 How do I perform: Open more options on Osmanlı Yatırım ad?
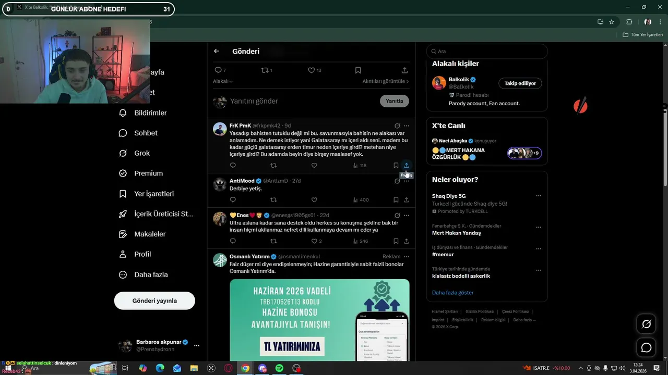coord(407,256)
